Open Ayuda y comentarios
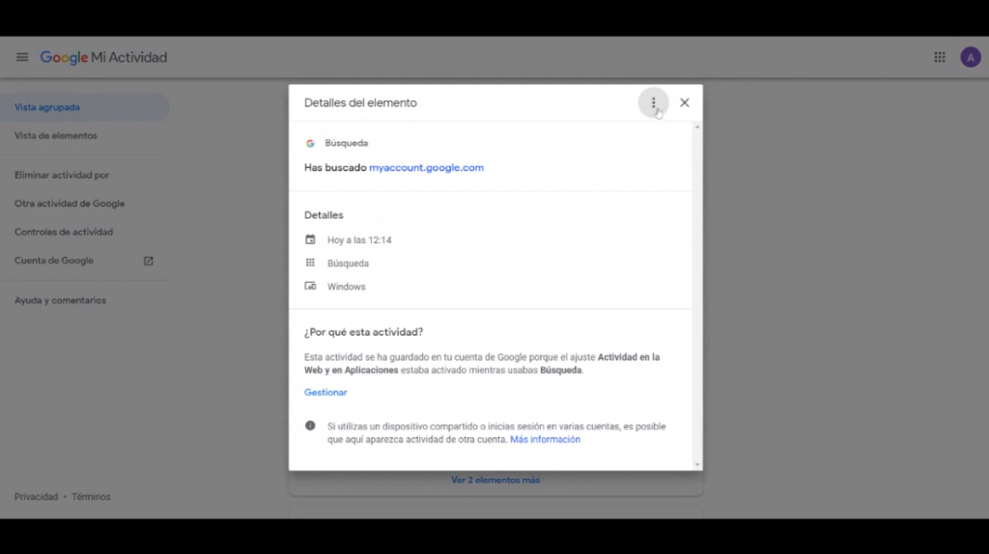Screen dimensions: 989x554 (60, 300)
